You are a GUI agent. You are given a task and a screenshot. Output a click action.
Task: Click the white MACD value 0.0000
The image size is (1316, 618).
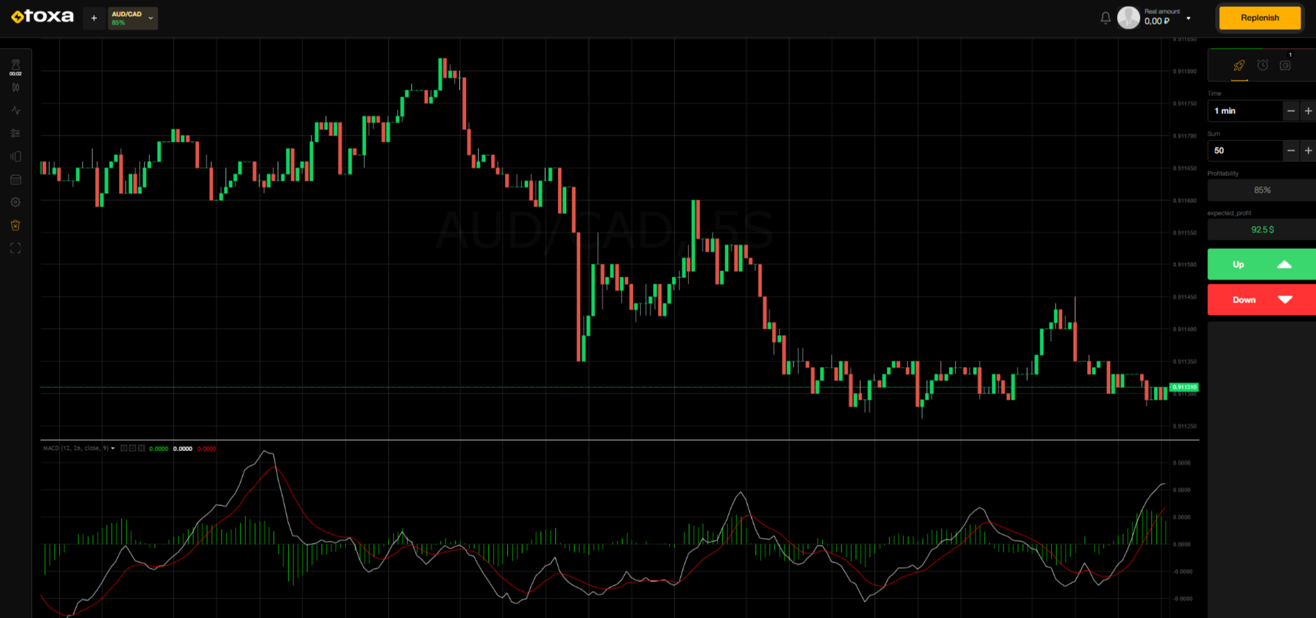[183, 449]
